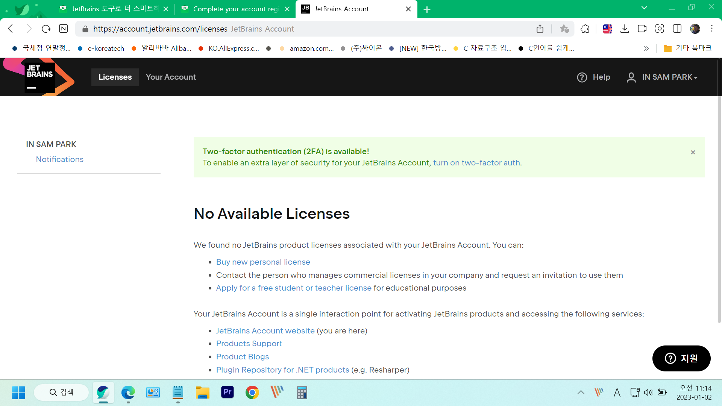Viewport: 722px width, 406px height.
Task: Open the tab search dropdown arrow
Action: (644, 8)
